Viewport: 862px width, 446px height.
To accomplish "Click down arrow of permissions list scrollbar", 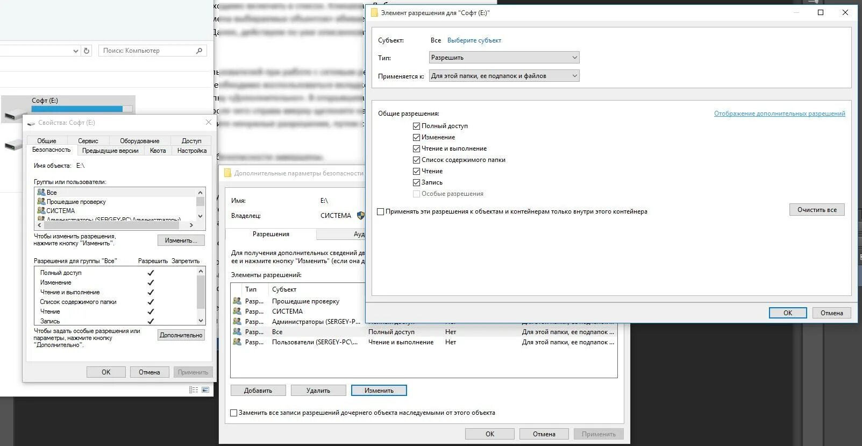I will [x=201, y=321].
